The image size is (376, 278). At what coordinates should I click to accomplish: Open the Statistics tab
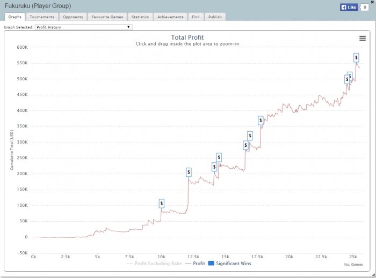coord(140,17)
